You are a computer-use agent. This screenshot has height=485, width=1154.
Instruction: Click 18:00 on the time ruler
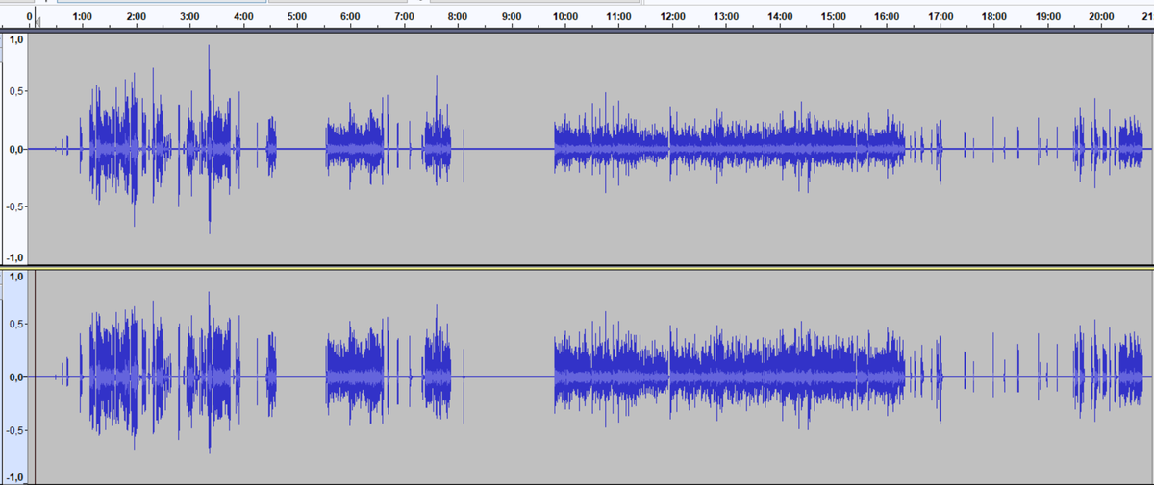[993, 17]
